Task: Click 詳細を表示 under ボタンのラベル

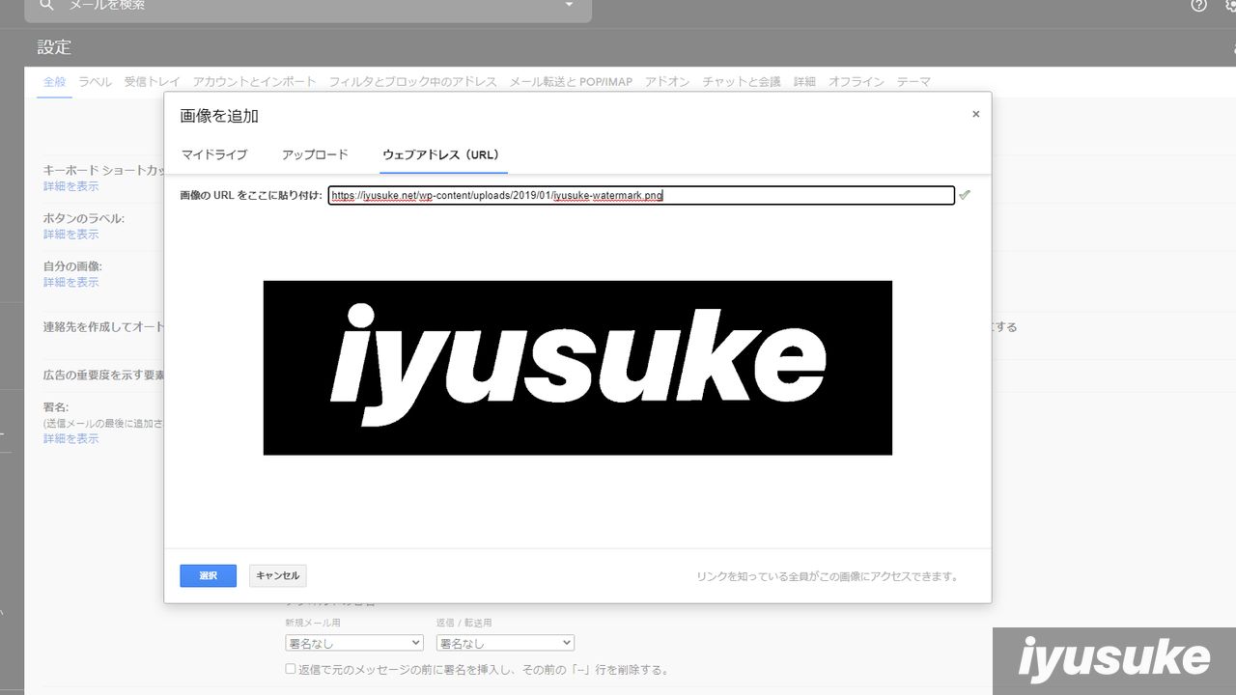Action: tap(70, 235)
